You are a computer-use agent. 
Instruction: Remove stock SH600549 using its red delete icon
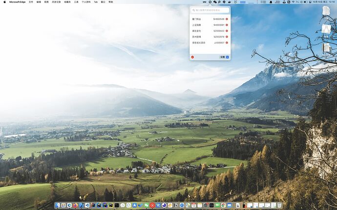[227, 19]
